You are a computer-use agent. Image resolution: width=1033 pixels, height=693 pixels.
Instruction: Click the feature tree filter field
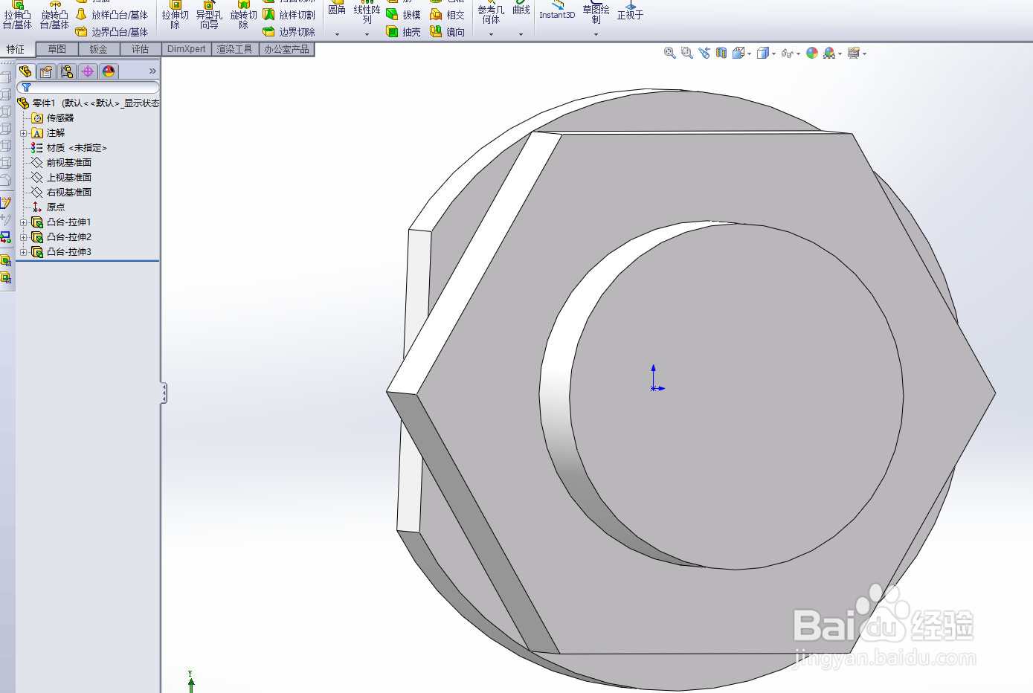[88, 87]
